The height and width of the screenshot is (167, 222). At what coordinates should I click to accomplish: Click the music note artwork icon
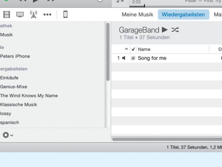(120, 1)
